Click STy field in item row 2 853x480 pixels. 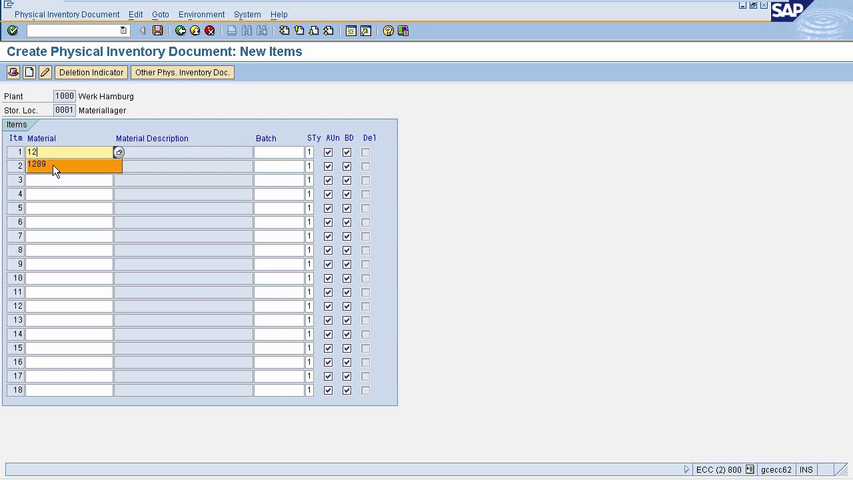point(309,167)
